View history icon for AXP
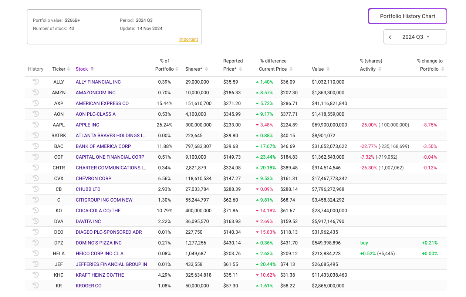Screen dimensions: 466x297 click(36, 103)
